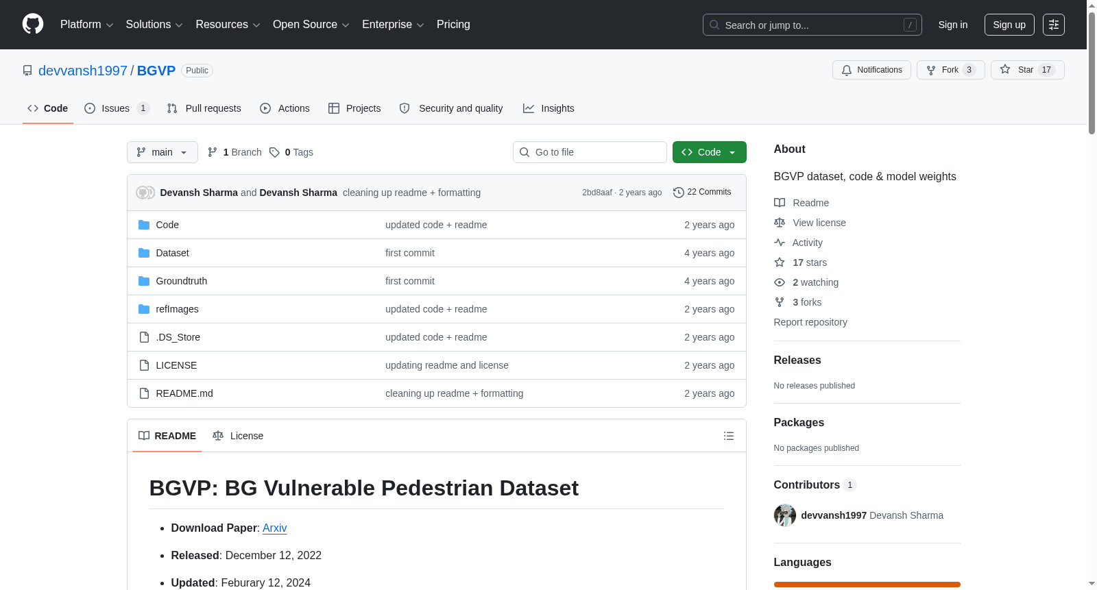Click the eye icon beside 2 watching

780,282
